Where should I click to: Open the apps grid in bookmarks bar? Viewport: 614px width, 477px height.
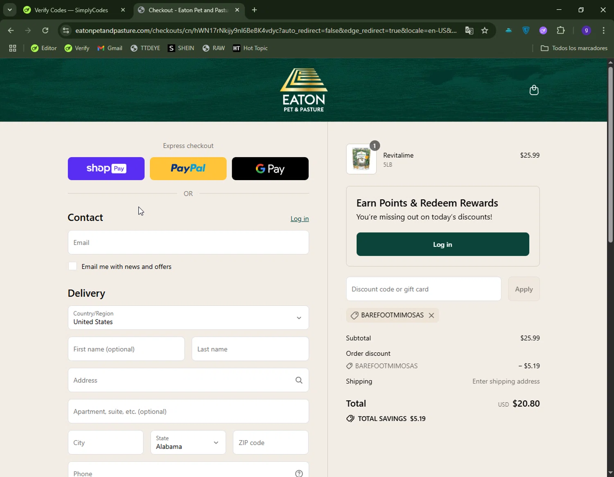click(x=13, y=48)
